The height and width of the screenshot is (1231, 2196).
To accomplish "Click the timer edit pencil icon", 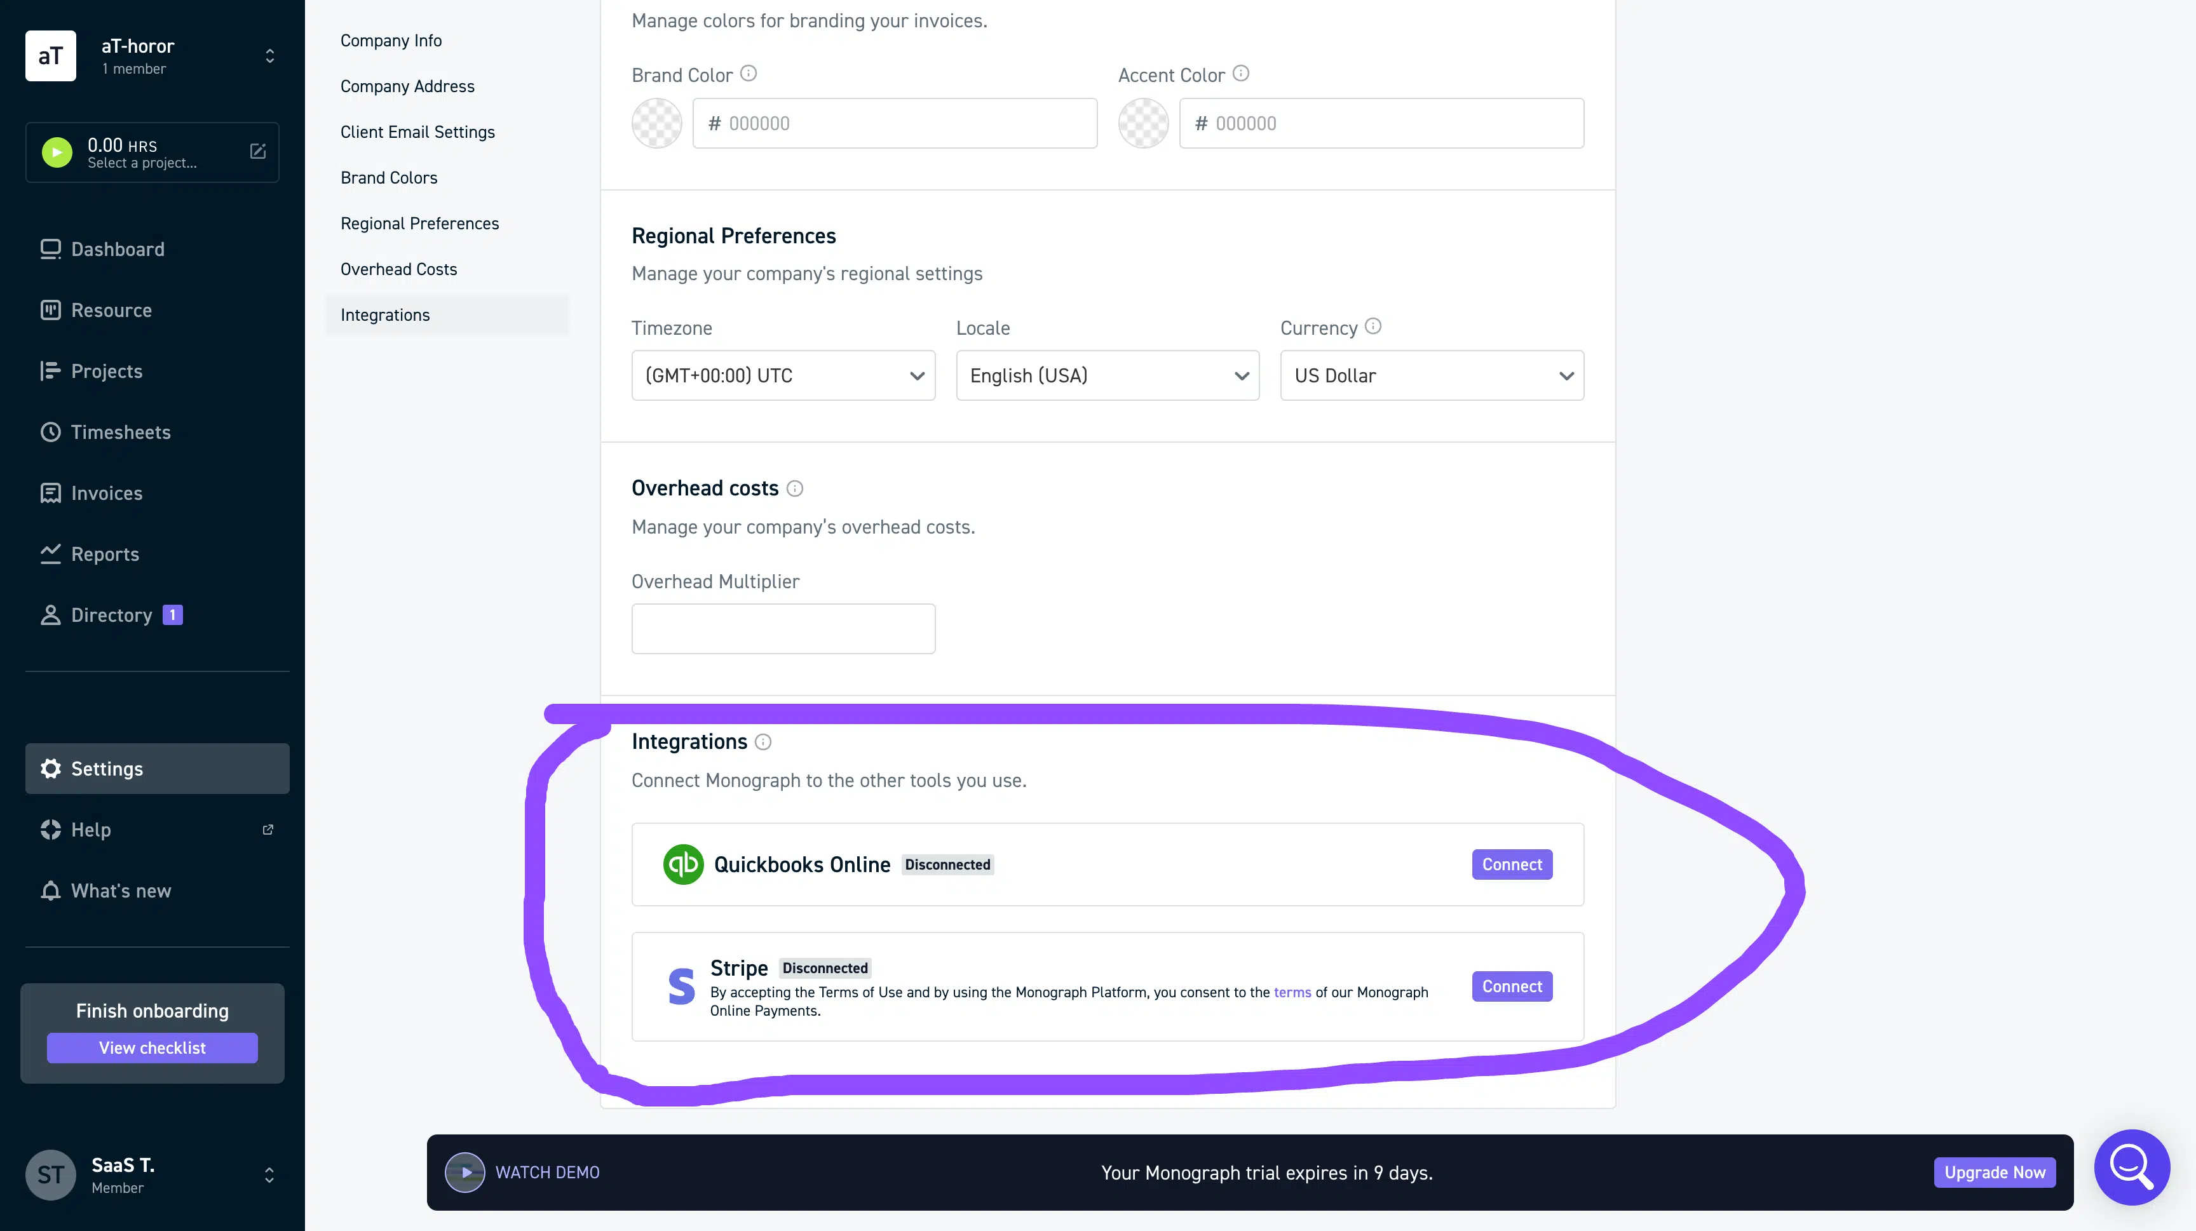I will tap(257, 152).
